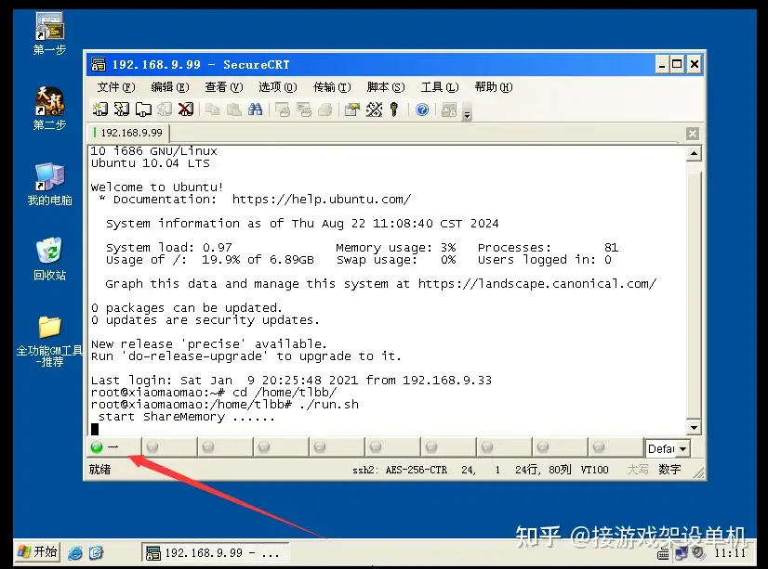Open the 脚本(S) menu
768x569 pixels.
(386, 87)
